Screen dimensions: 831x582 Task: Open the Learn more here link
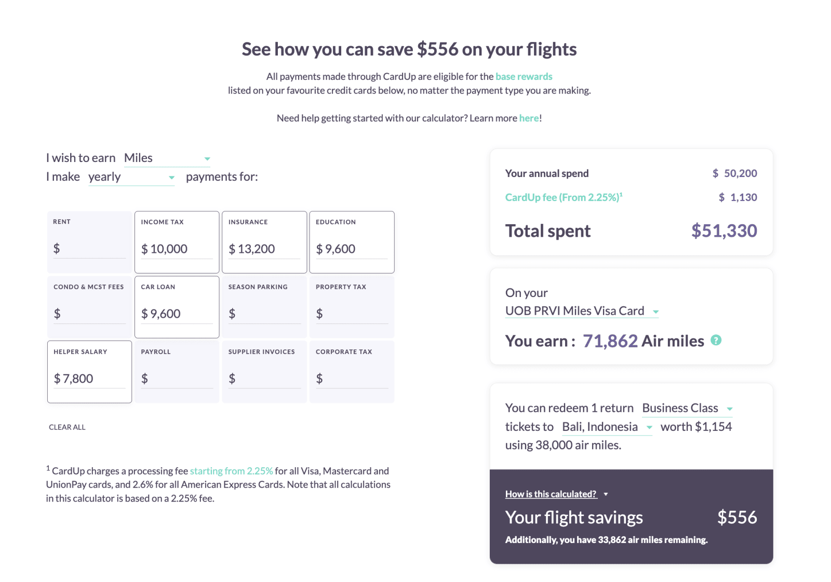(529, 118)
